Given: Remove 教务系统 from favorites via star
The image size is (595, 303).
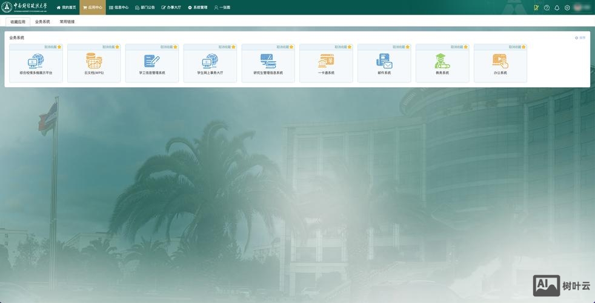Looking at the screenshot, I should point(466,47).
